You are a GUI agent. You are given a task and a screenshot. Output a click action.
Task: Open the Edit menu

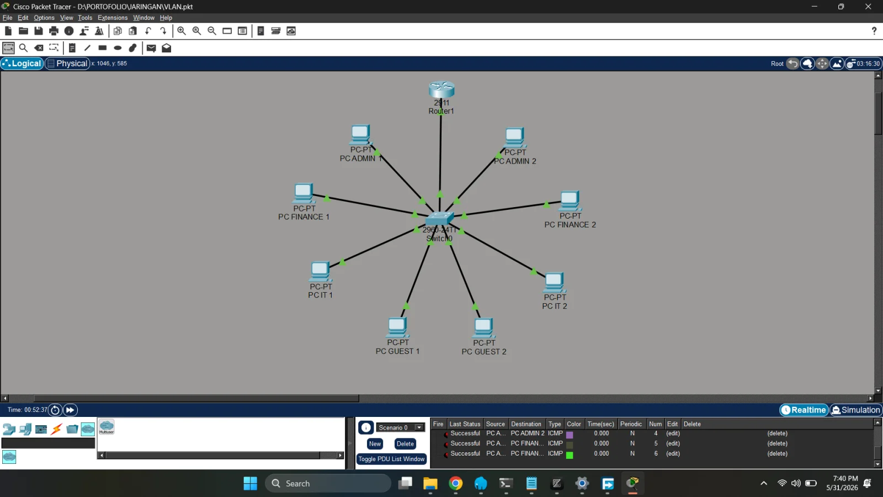point(23,18)
